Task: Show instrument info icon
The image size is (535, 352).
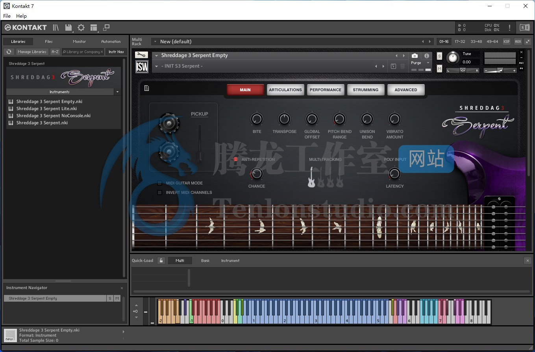Action: coord(426,56)
